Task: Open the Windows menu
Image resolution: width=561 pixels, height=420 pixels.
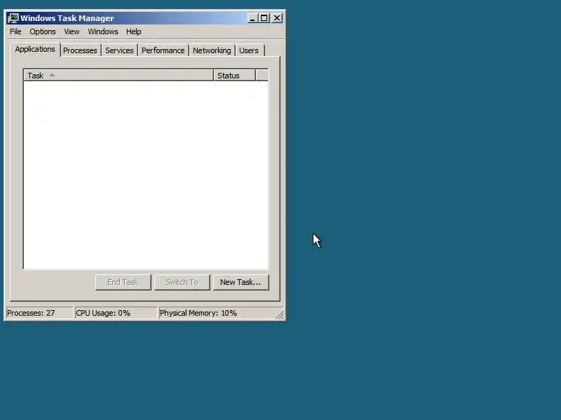Action: pos(103,31)
